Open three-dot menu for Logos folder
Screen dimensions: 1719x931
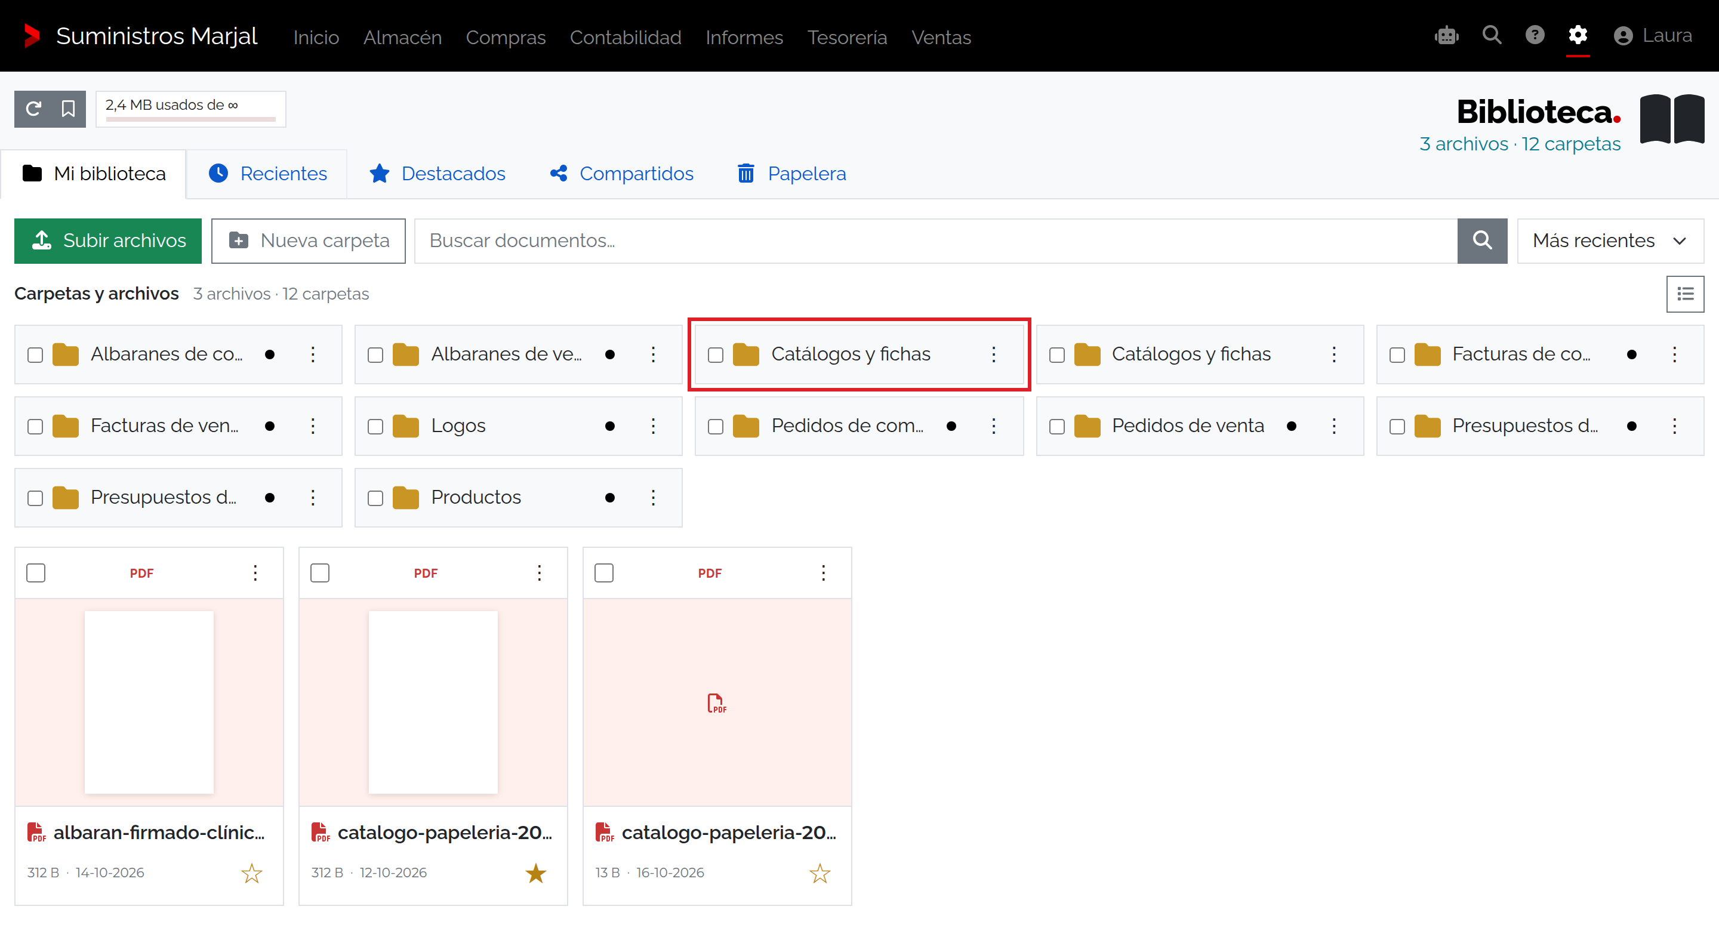click(654, 426)
